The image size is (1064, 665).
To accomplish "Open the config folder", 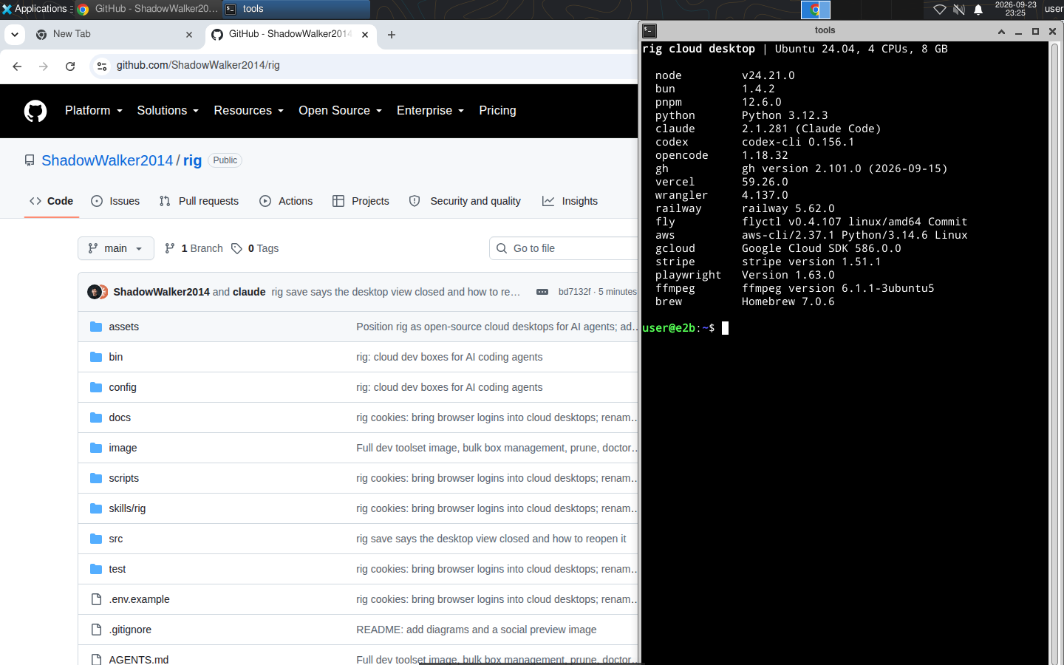I will pyautogui.click(x=123, y=387).
